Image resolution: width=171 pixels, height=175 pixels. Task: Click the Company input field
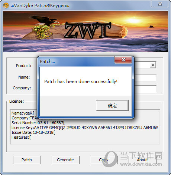click(x=145, y=89)
